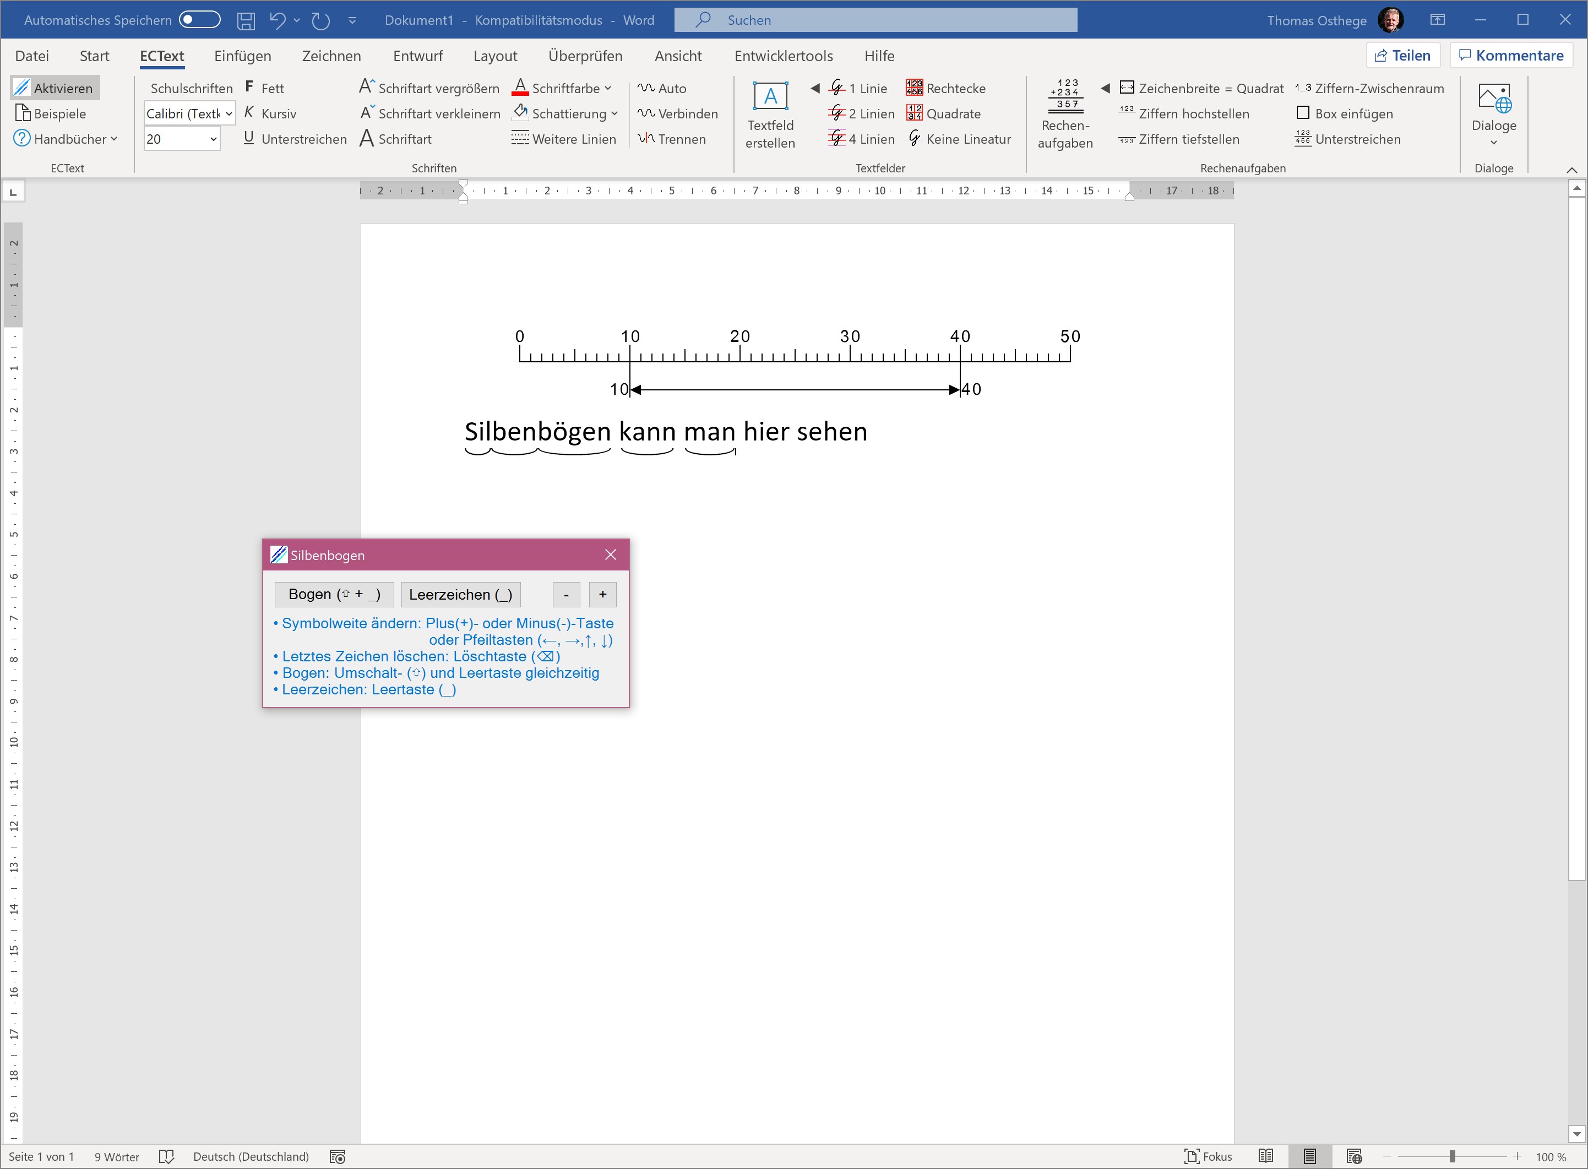Click Schriftart vergrößern icon
The image size is (1588, 1169).
367,88
